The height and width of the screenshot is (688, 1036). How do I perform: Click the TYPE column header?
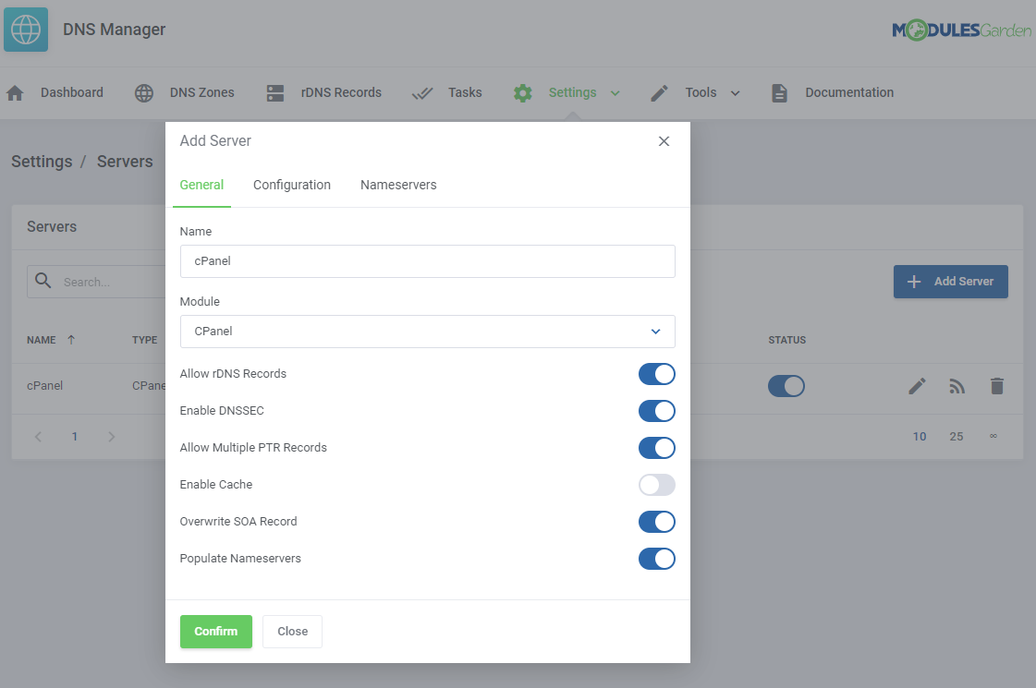click(x=145, y=340)
